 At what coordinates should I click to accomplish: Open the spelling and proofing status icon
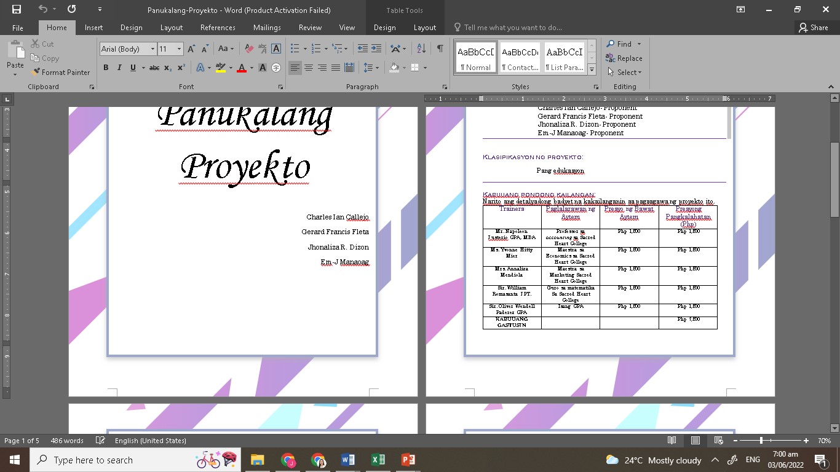click(x=100, y=441)
